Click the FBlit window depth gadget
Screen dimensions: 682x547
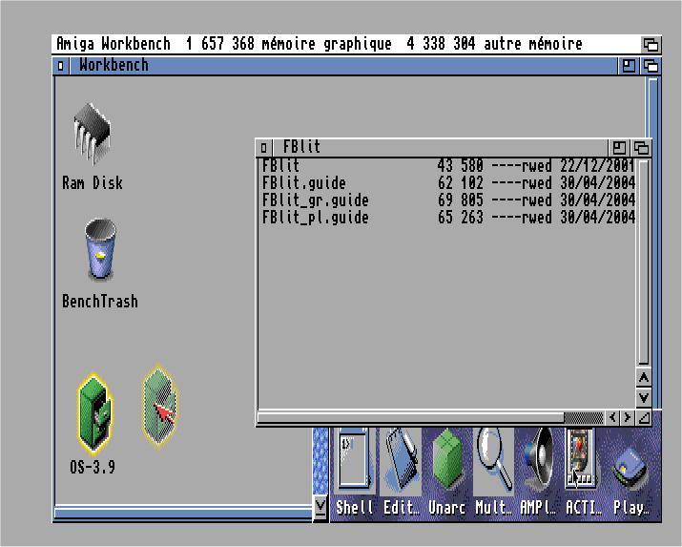pos(641,148)
